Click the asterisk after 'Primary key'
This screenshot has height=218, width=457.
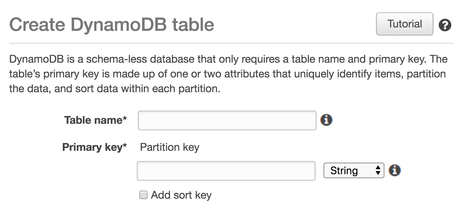(x=125, y=145)
